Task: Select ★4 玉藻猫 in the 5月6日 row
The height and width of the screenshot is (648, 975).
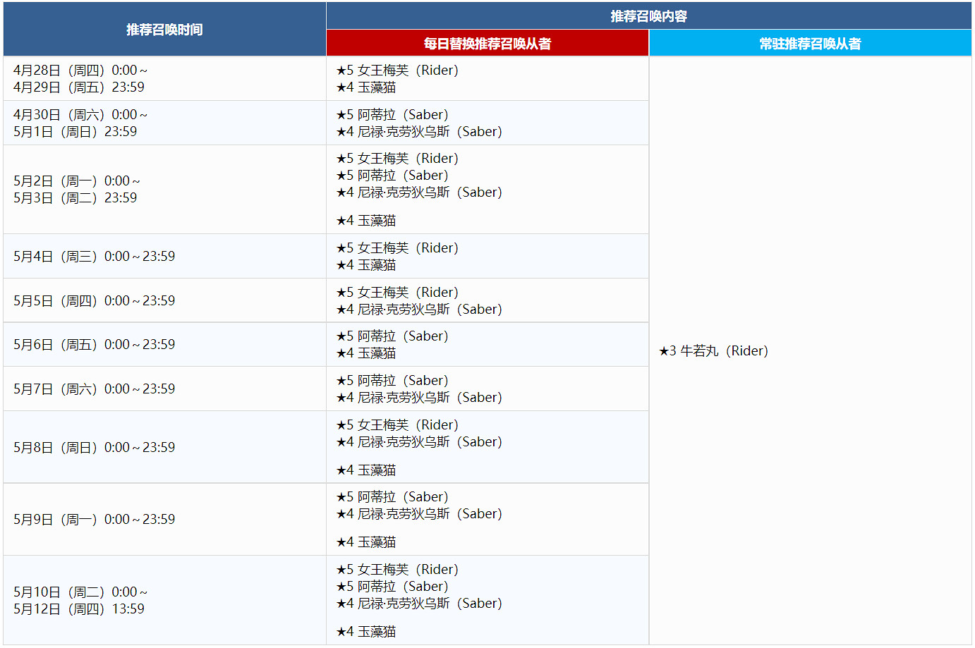Action: 366,353
